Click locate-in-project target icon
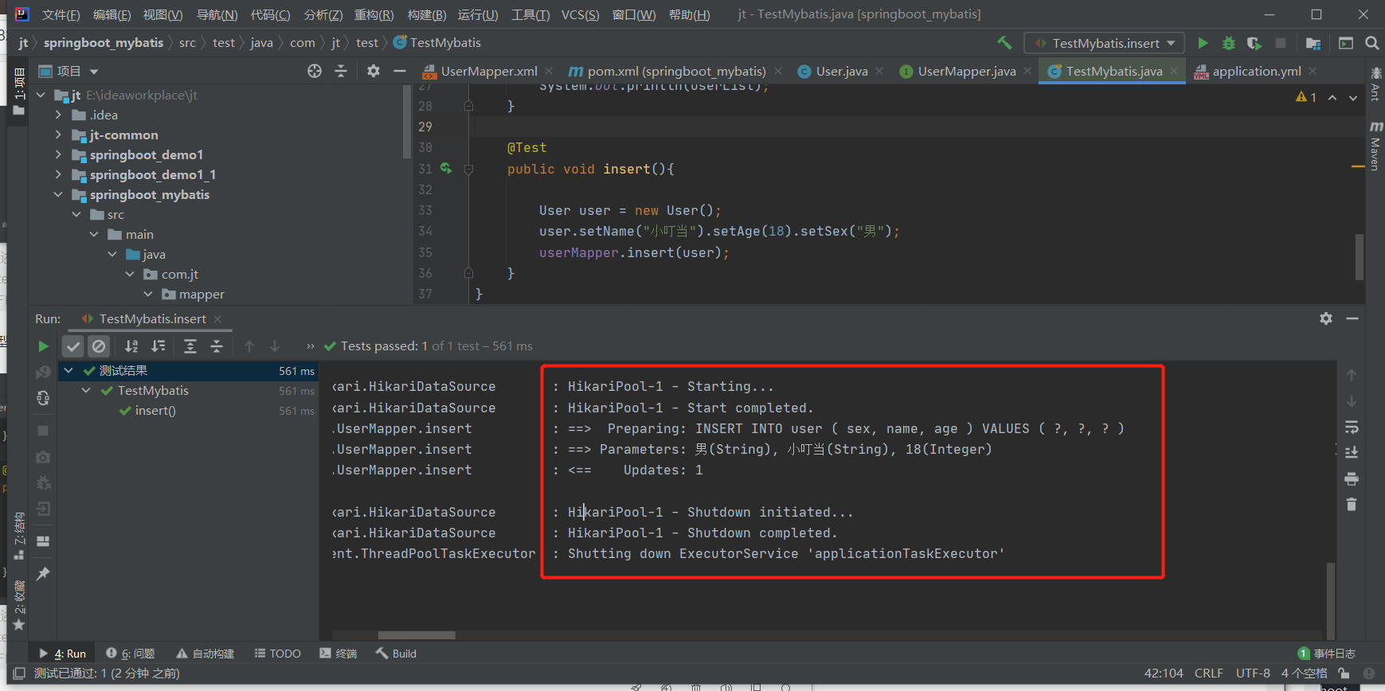The image size is (1385, 691). (x=315, y=71)
